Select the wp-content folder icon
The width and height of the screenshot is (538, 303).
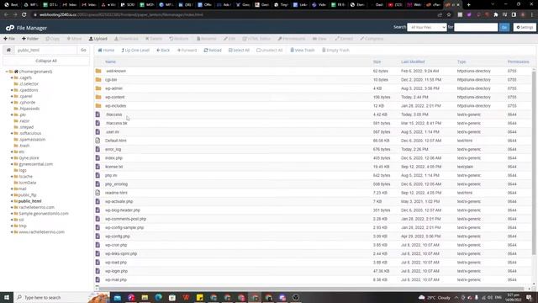[98, 97]
